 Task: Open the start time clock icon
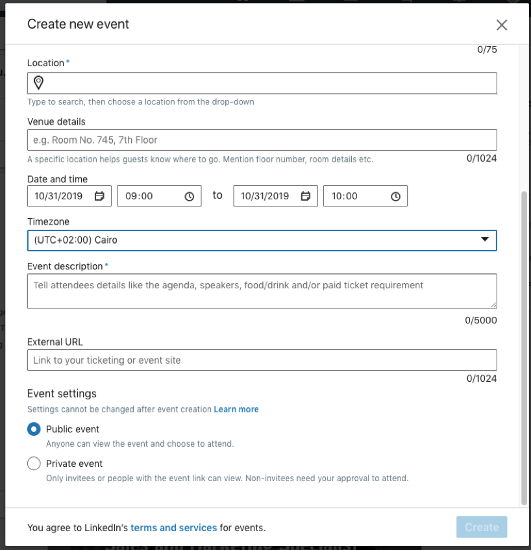click(189, 196)
